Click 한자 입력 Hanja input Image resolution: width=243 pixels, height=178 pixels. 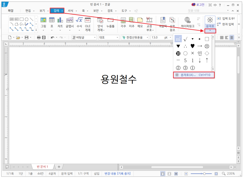coord(225,24)
